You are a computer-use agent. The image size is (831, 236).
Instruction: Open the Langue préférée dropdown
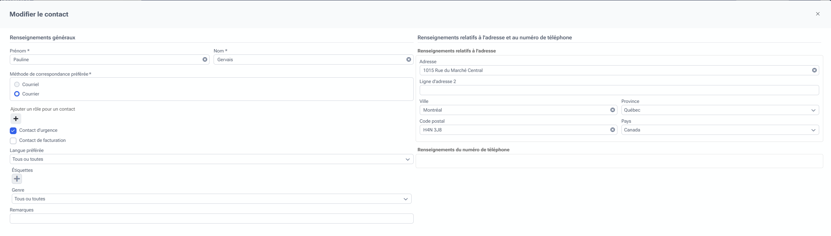tap(211, 159)
